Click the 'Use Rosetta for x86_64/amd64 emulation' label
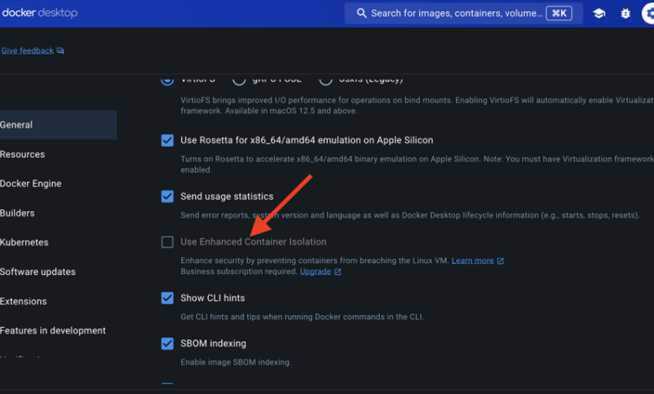 (x=307, y=140)
